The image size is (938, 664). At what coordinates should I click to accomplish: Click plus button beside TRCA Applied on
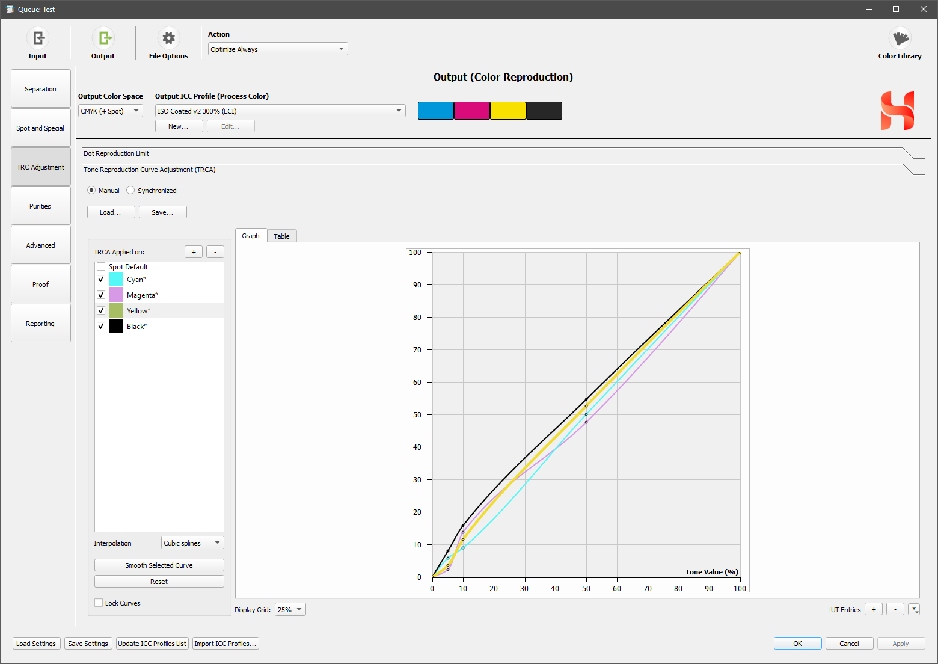point(193,252)
